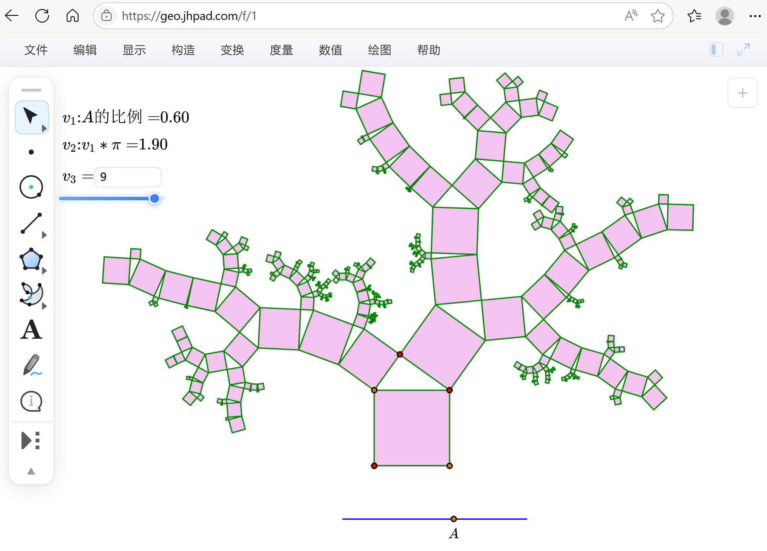Open the favorites list icon
This screenshot has height=551, width=767.
(x=694, y=16)
